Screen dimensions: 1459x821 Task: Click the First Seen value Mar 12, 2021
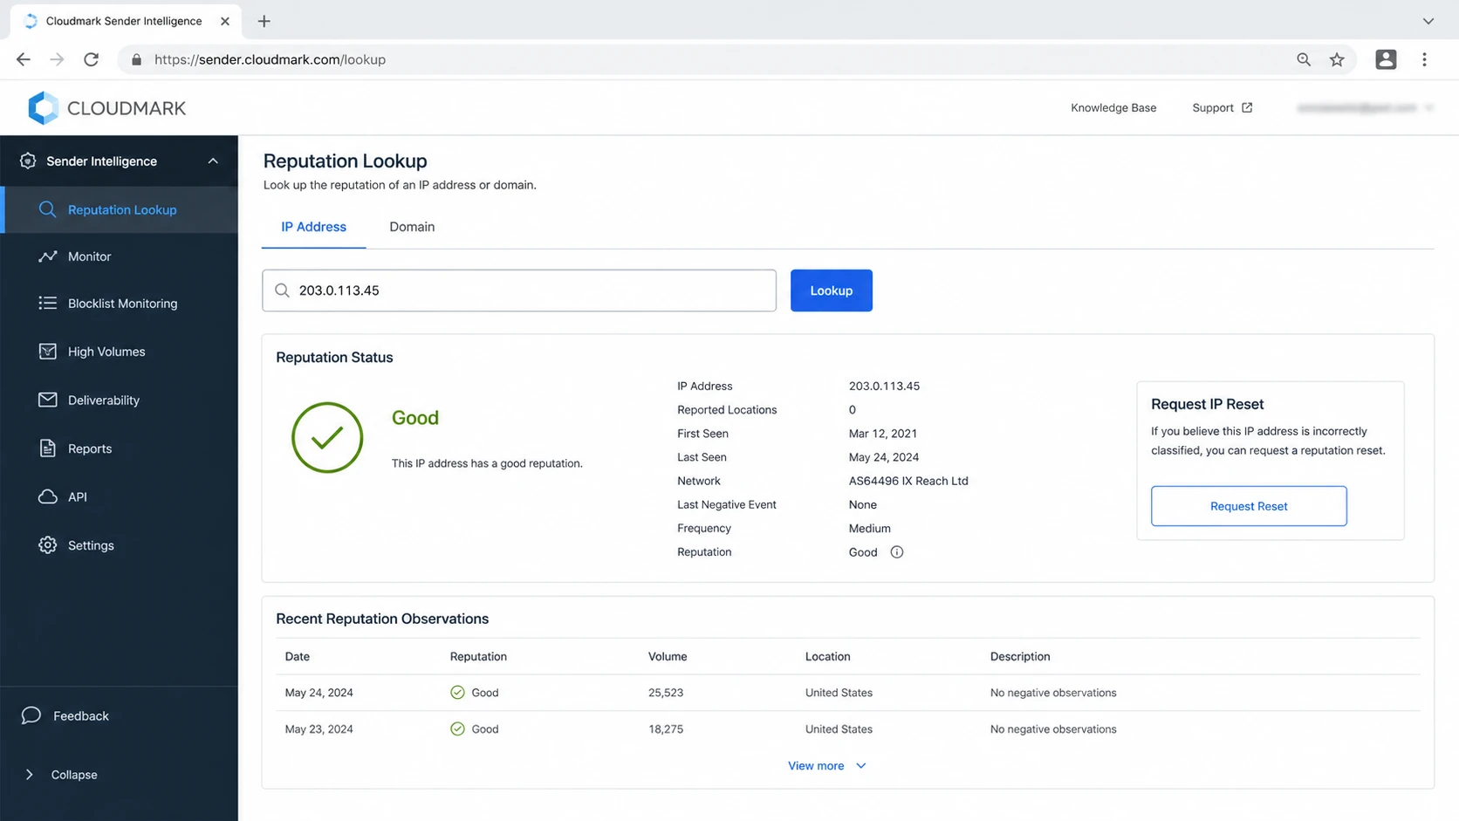(x=882, y=434)
